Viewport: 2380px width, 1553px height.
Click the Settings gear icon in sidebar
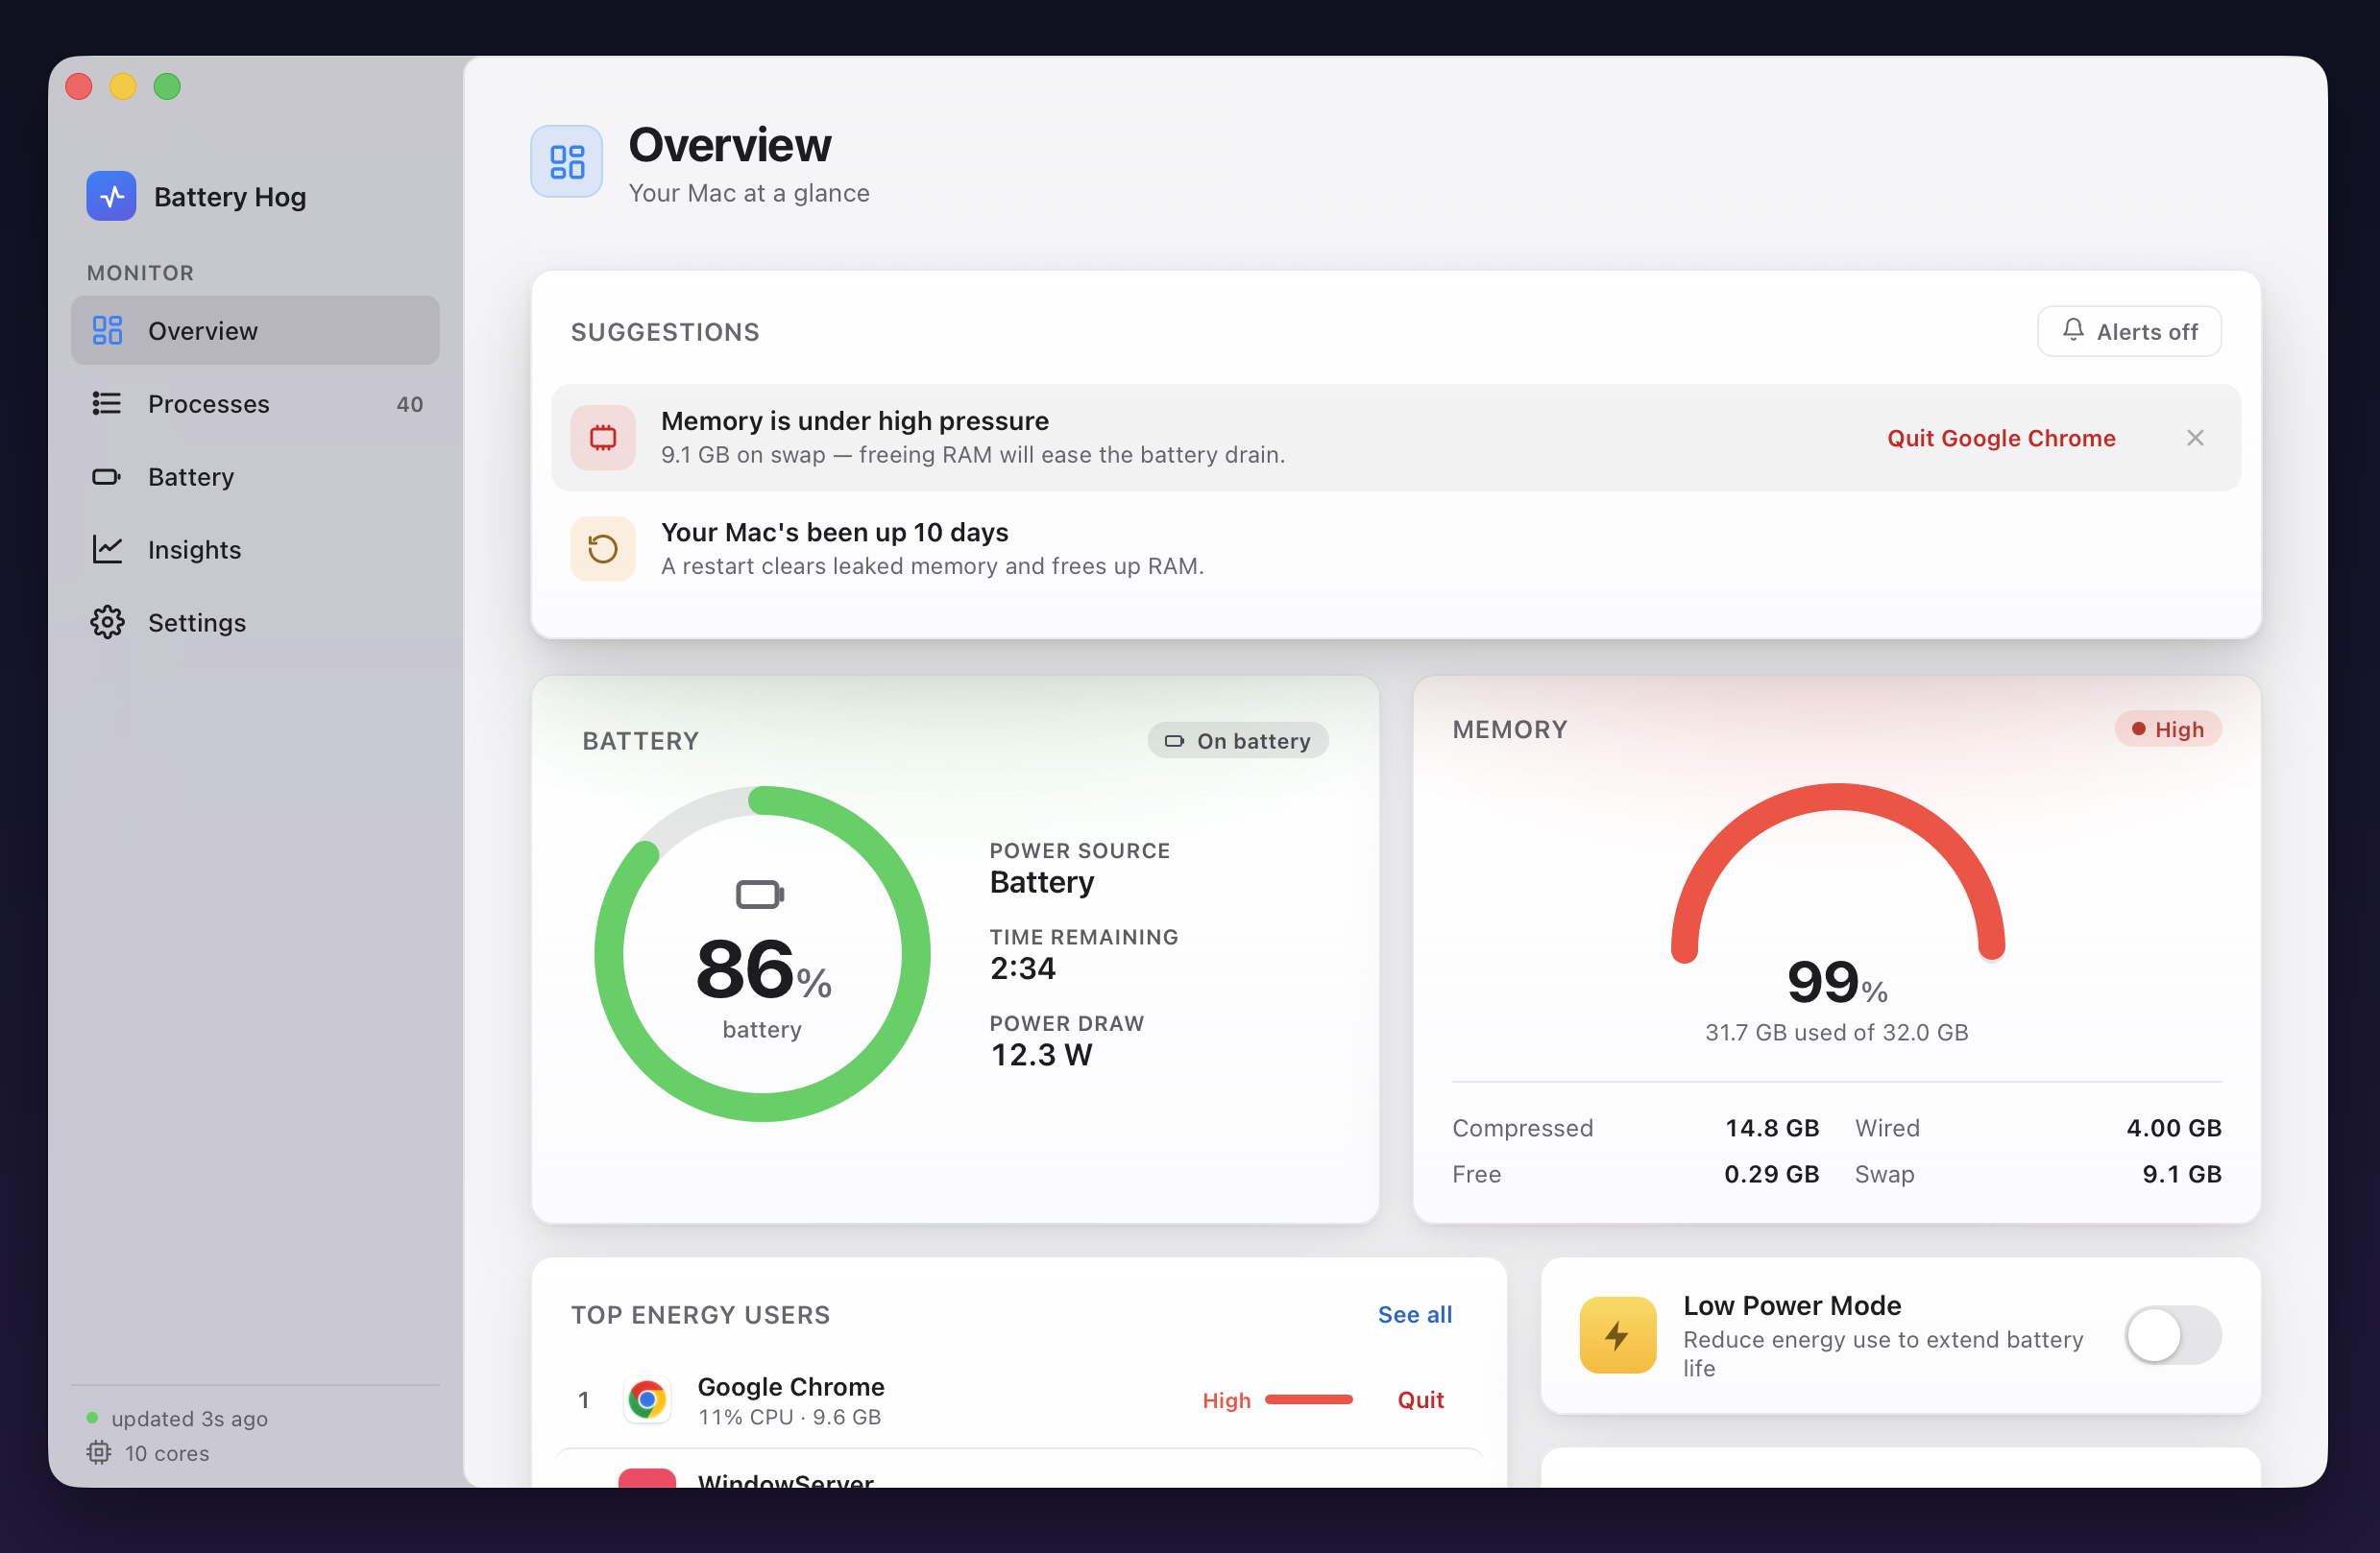coord(107,623)
